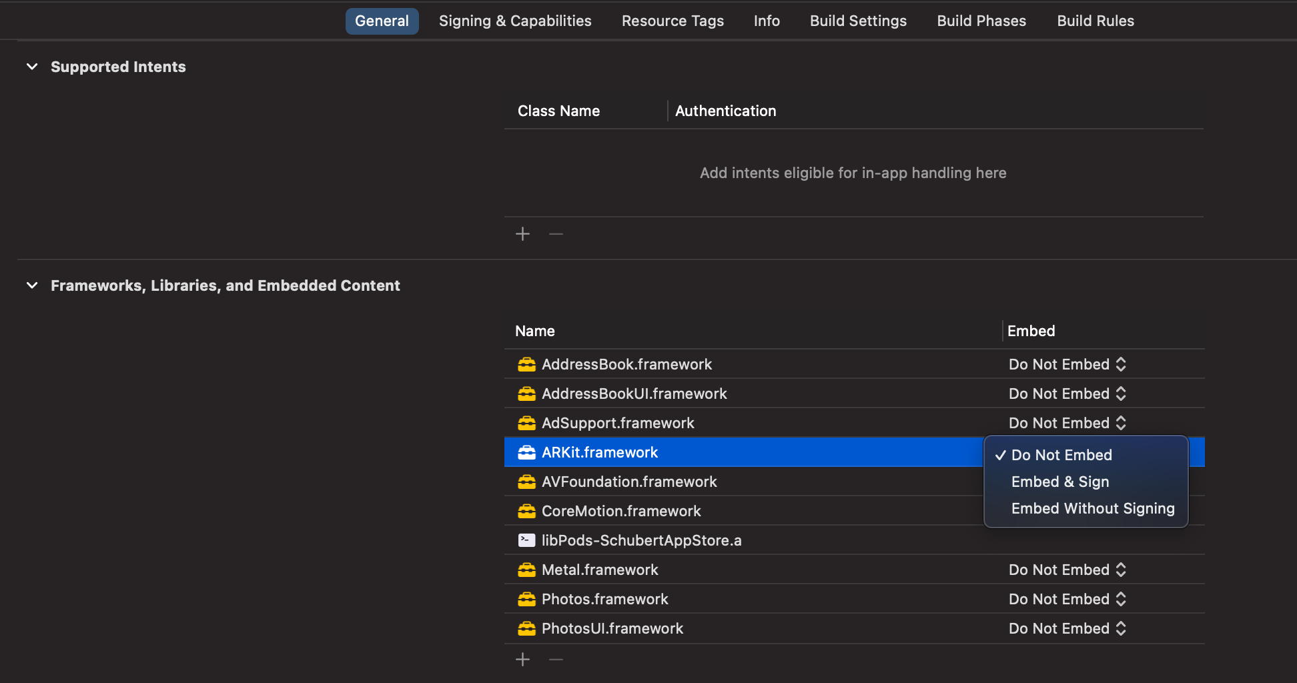Open embed dropdown for Photos.framework
Image resolution: width=1297 pixels, height=683 pixels.
click(x=1067, y=599)
